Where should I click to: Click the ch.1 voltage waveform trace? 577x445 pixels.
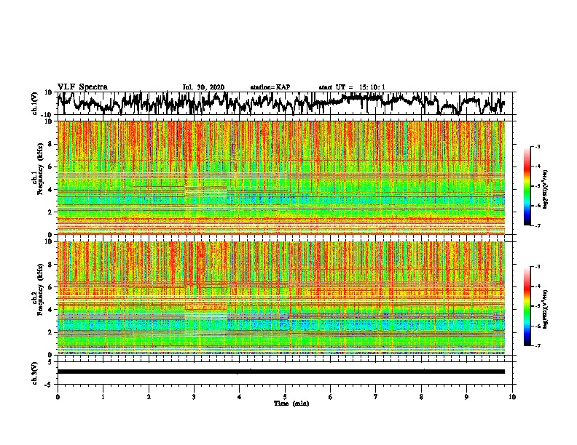click(x=280, y=103)
